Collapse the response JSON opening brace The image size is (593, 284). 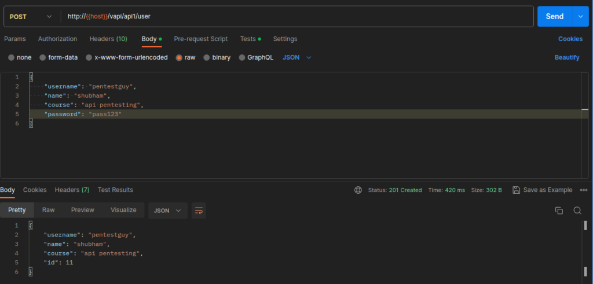point(31,226)
